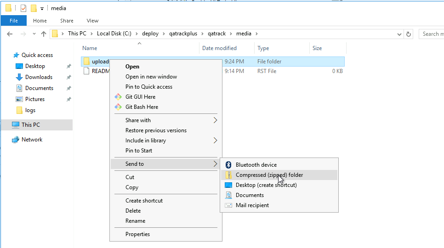Open the recent locations dropdown arrow
The height and width of the screenshot is (248, 444).
click(34, 34)
